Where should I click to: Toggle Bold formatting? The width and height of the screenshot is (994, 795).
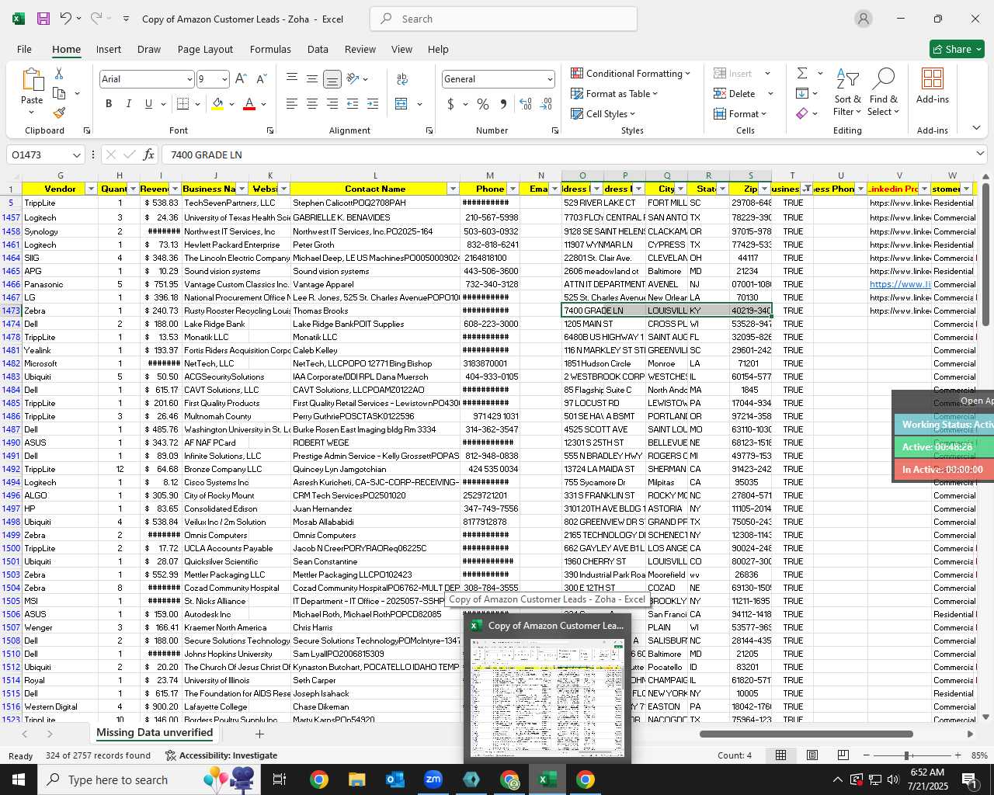pos(109,104)
